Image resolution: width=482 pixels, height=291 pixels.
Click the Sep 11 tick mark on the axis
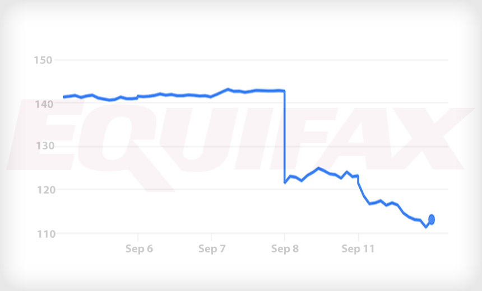pos(359,237)
